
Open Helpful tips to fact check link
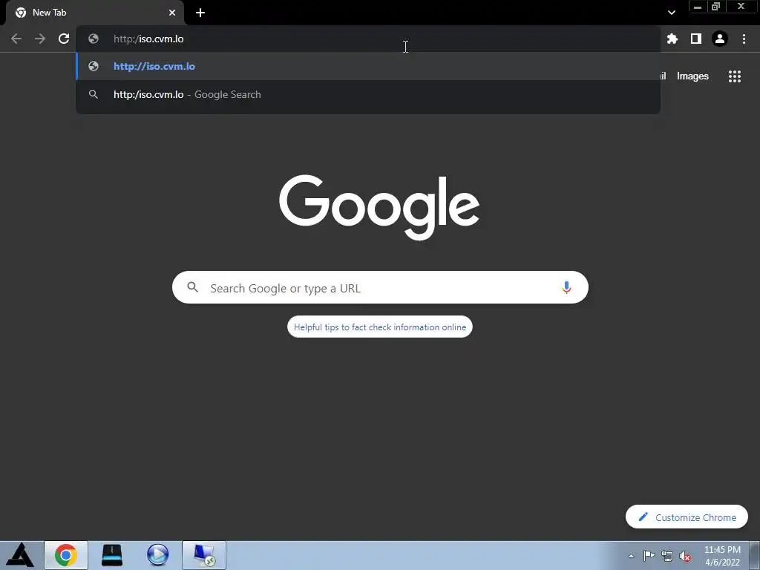tap(380, 327)
